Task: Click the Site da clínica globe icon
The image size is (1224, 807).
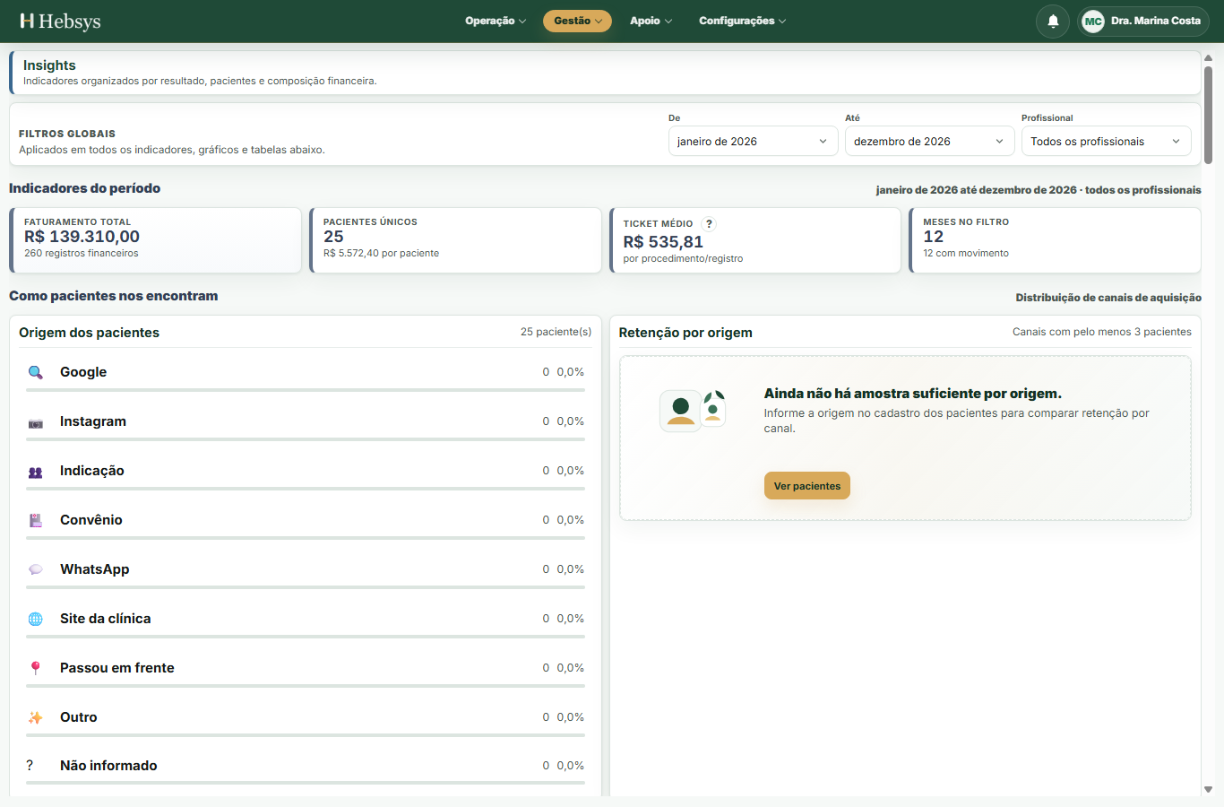Action: [36, 619]
